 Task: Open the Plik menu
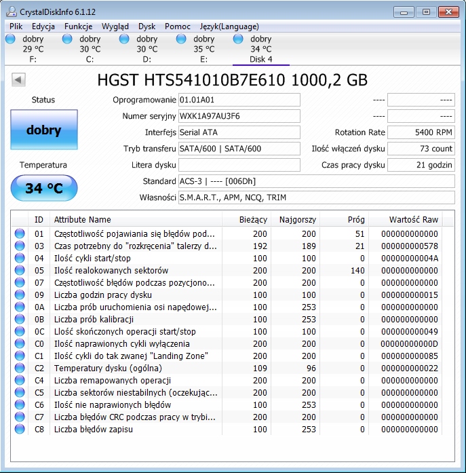pos(16,26)
